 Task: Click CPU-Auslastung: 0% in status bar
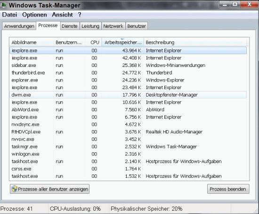(x=75, y=209)
